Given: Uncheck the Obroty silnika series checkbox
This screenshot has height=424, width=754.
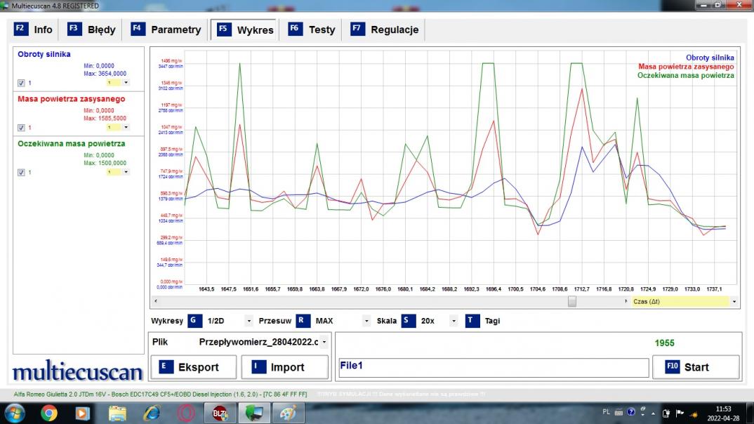Looking at the screenshot, I should point(21,83).
